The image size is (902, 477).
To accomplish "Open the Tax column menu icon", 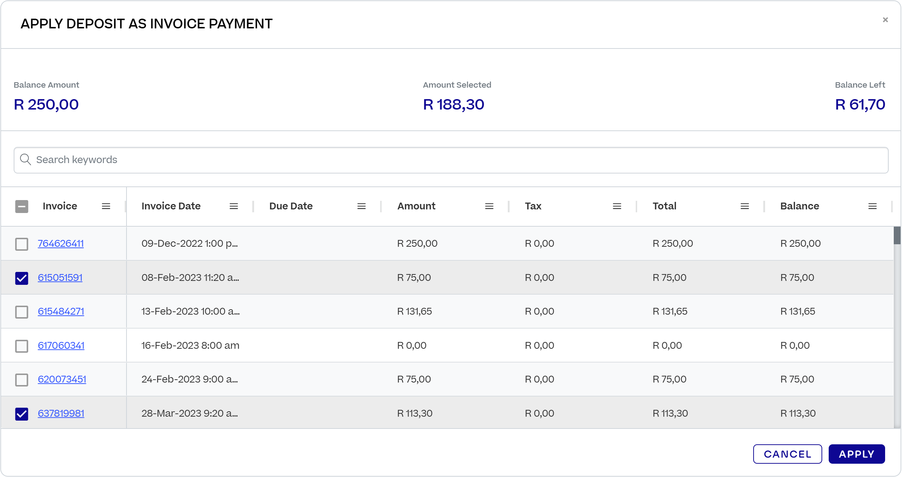I will pos(617,206).
